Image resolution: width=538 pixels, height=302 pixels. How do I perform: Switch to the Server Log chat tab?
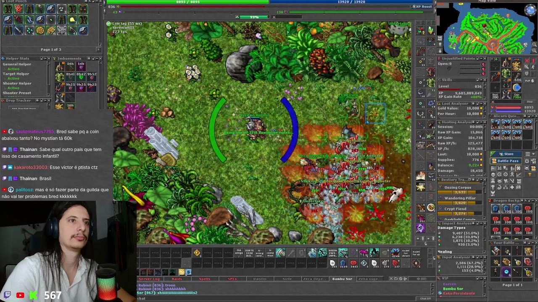click(x=149, y=279)
